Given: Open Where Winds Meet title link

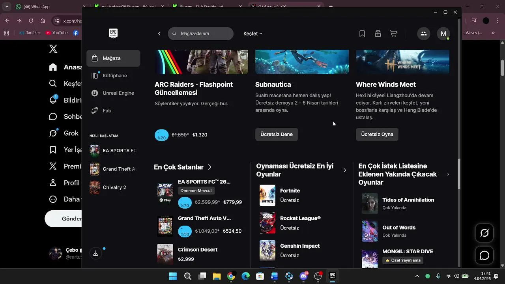Looking at the screenshot, I should click(x=386, y=84).
